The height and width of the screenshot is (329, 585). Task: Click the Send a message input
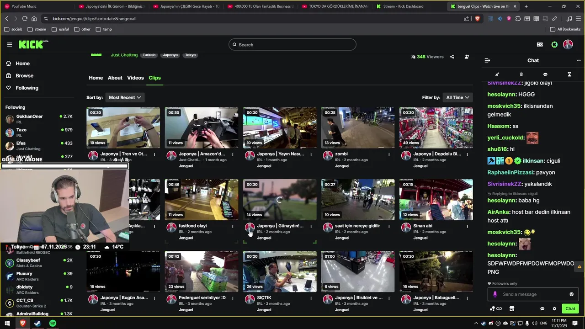[532, 294]
